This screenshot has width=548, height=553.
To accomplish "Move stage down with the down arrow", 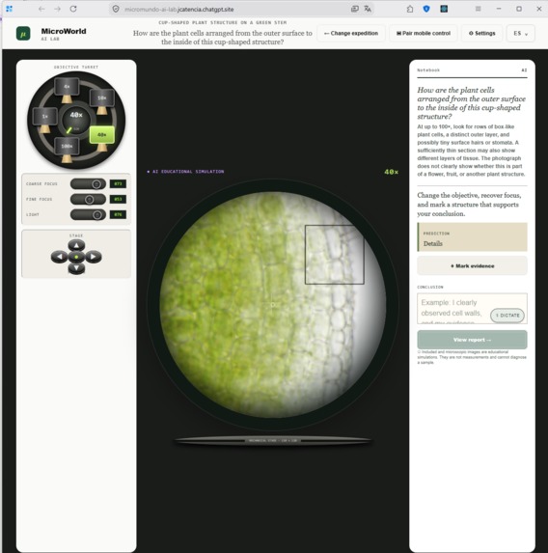I will (76, 268).
